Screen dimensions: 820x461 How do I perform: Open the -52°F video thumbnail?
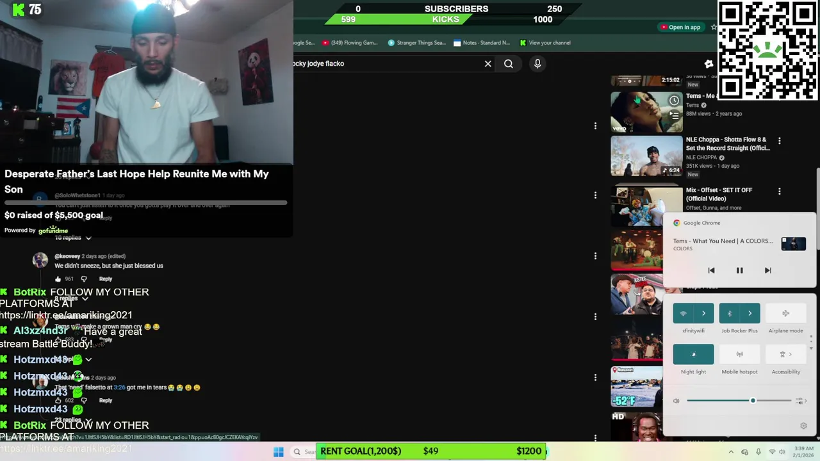[637, 387]
